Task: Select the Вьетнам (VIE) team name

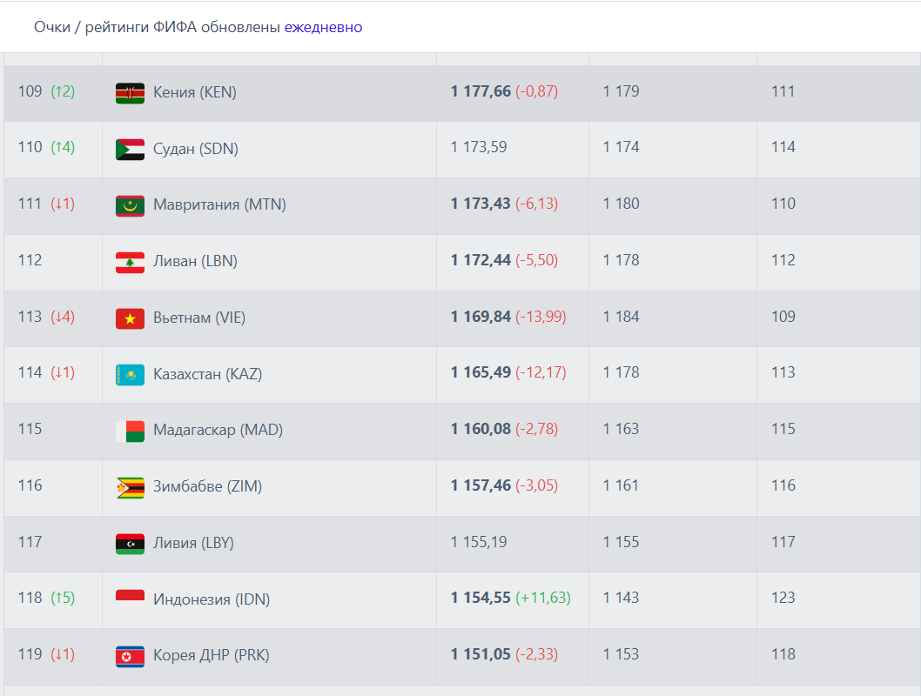Action: [x=199, y=318]
